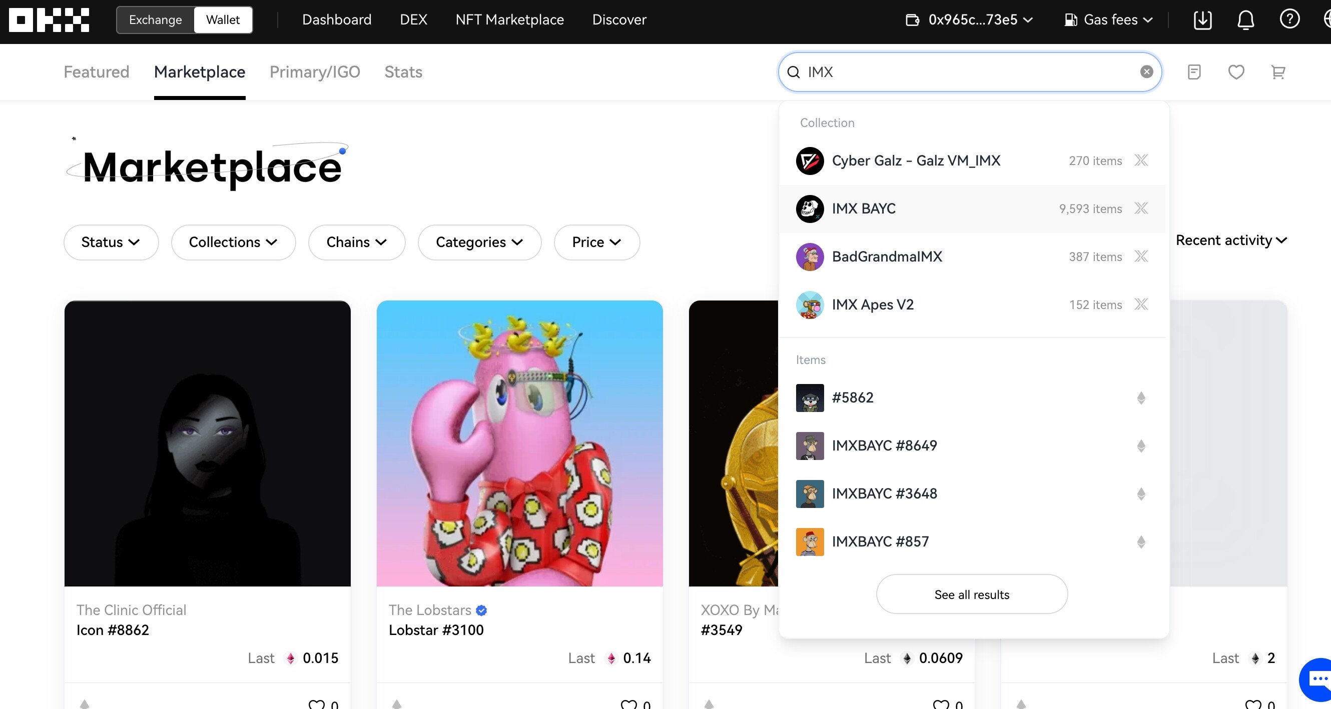
Task: Click thumbnail of item #5862
Action: click(810, 397)
